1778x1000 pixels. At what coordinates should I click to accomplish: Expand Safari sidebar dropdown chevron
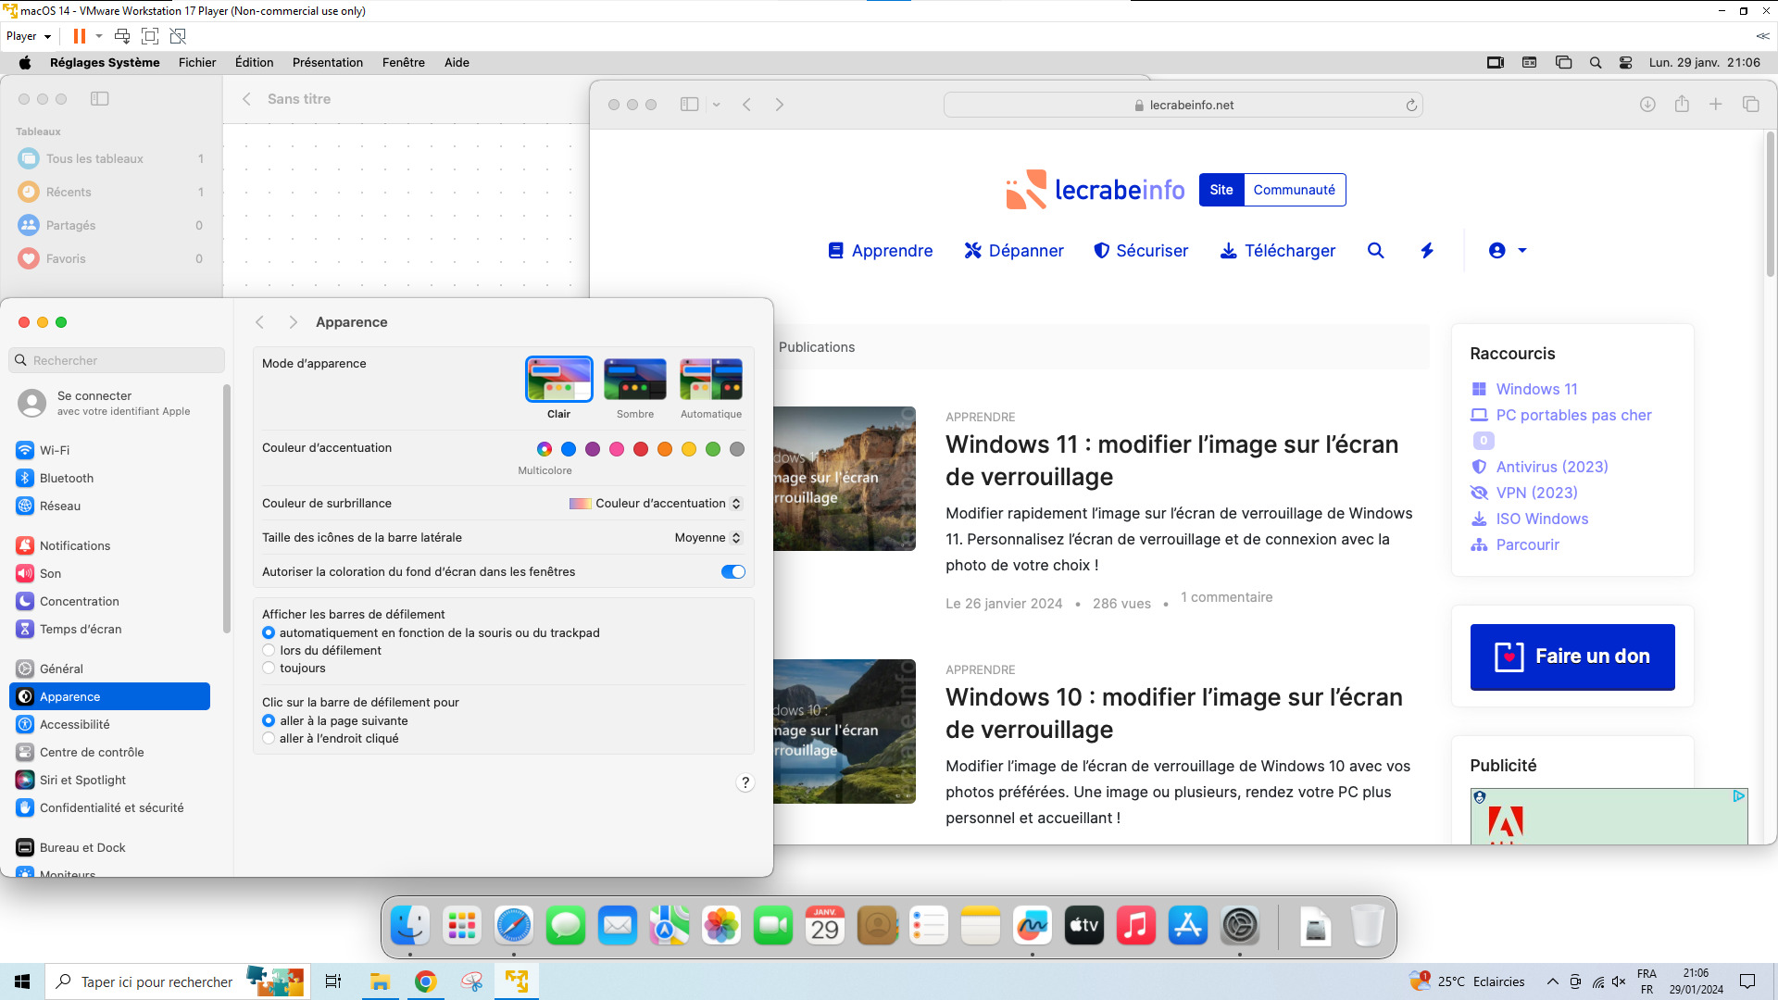[717, 105]
